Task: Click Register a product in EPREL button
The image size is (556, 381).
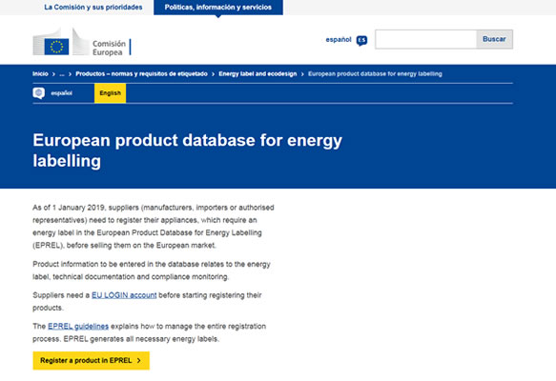Action: coord(92,360)
